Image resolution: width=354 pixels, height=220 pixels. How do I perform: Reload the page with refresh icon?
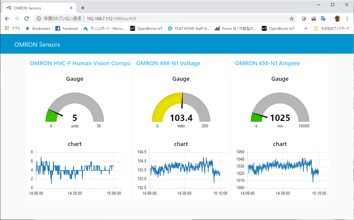(27, 19)
